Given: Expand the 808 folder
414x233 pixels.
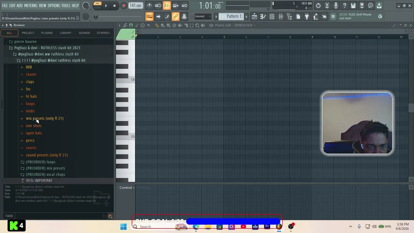Looking at the screenshot, I should coord(29,67).
